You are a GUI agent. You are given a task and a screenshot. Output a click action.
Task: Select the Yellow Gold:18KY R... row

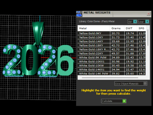(112, 50)
